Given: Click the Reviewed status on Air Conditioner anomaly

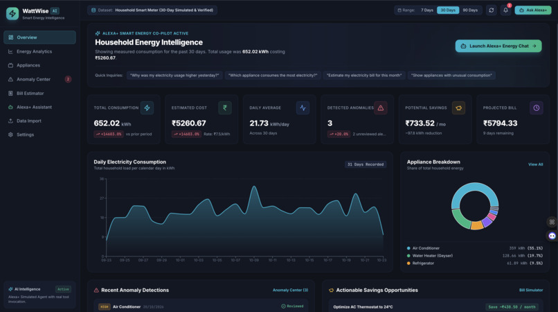Looking at the screenshot, I should pyautogui.click(x=293, y=306).
